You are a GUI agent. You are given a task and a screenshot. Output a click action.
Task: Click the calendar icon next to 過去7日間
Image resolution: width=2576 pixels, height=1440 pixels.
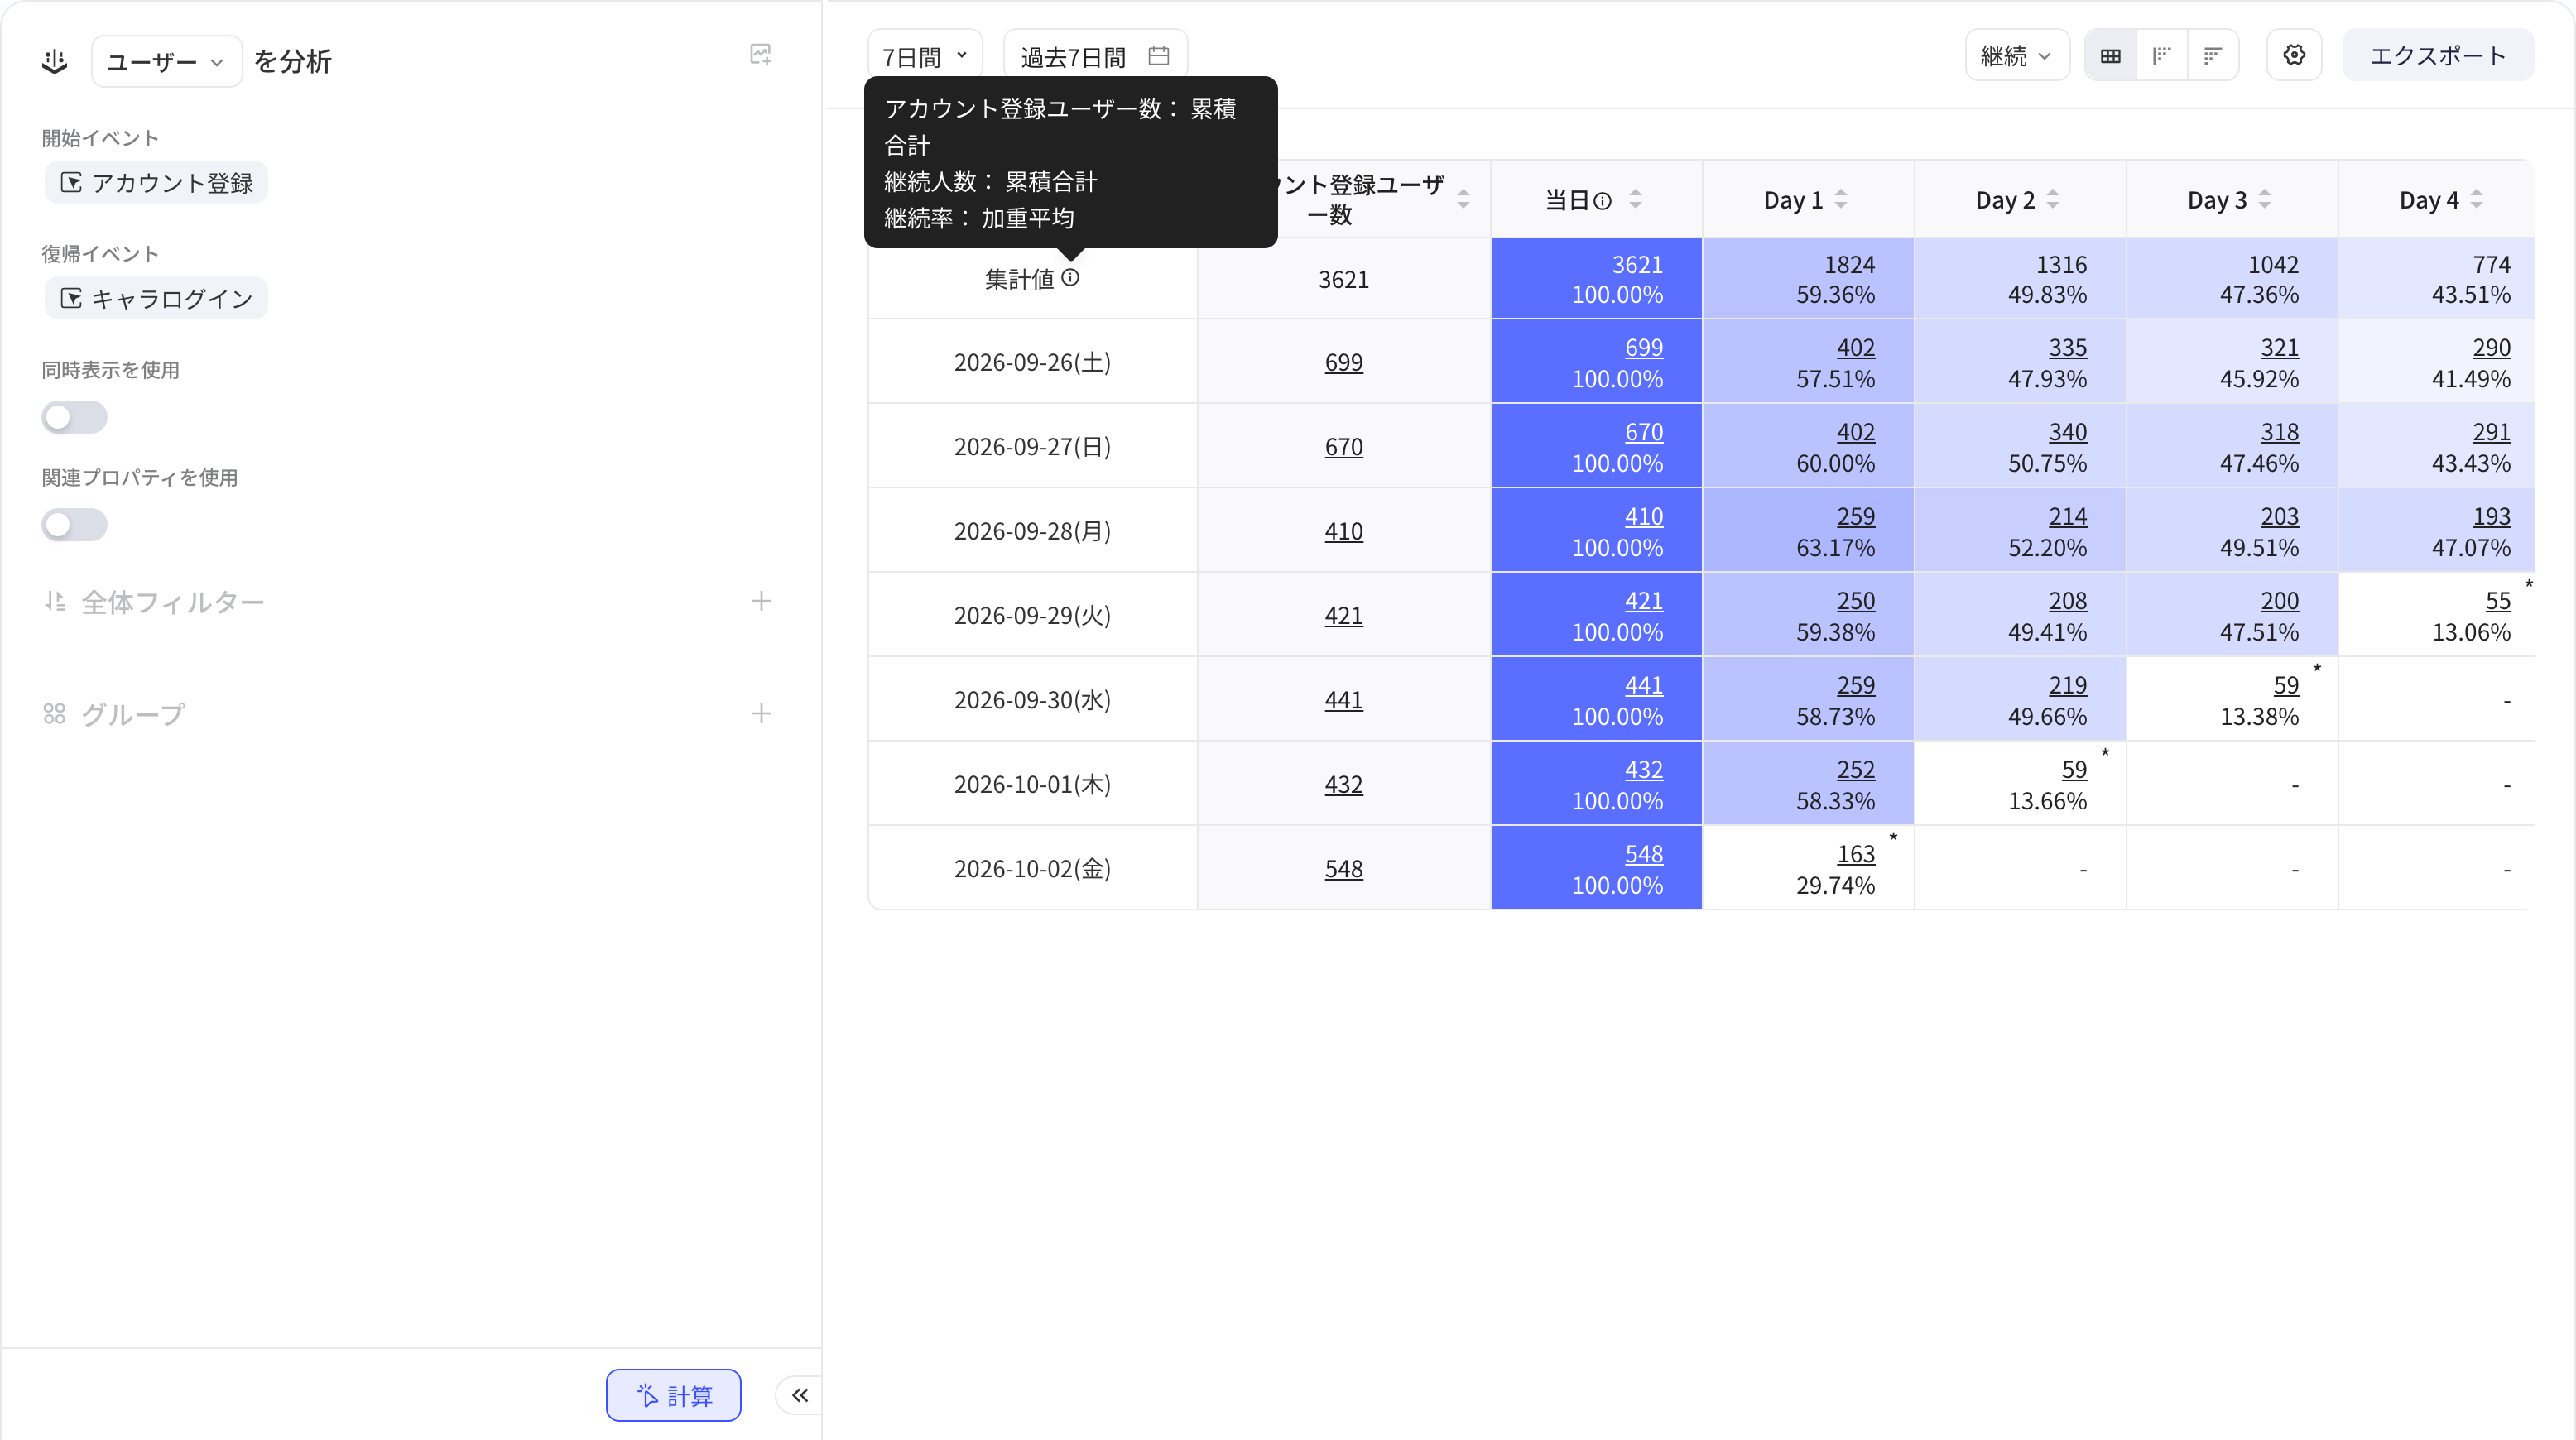[x=1159, y=56]
